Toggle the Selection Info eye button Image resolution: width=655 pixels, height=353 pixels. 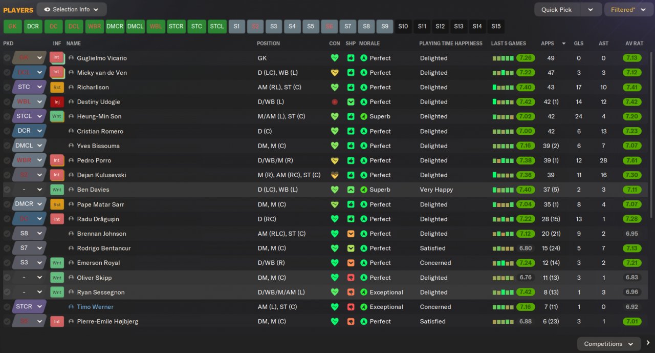[x=72, y=9]
